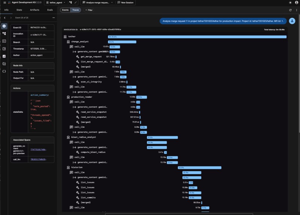Click the Agent Development Kit logo

(x=9, y=3)
